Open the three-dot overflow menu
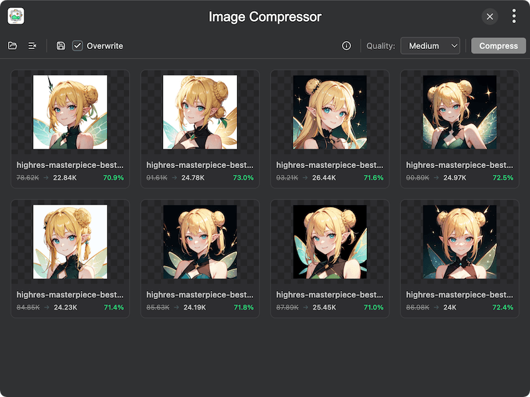The width and height of the screenshot is (530, 397). tap(515, 16)
